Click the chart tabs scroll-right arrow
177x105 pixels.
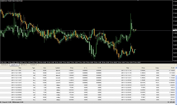176,65
